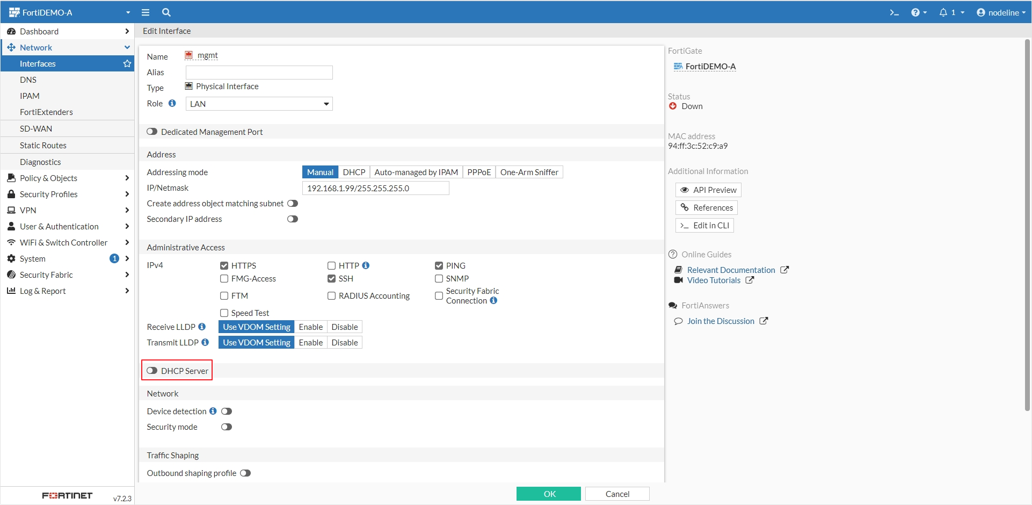Viewport: 1032px width, 505px height.
Task: Click the red Down status icon
Action: coord(673,106)
